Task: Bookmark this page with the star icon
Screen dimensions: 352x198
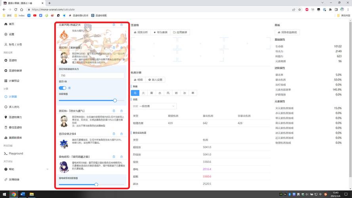Action: (x=299, y=10)
